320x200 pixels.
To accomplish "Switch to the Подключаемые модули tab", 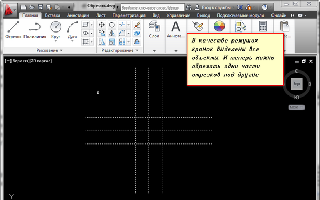I will pyautogui.click(x=241, y=15).
